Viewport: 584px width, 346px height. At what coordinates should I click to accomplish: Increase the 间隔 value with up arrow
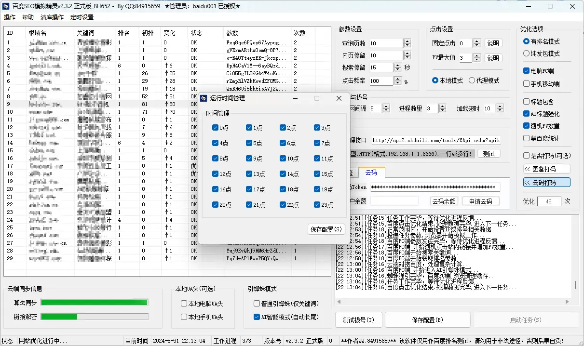point(387,106)
